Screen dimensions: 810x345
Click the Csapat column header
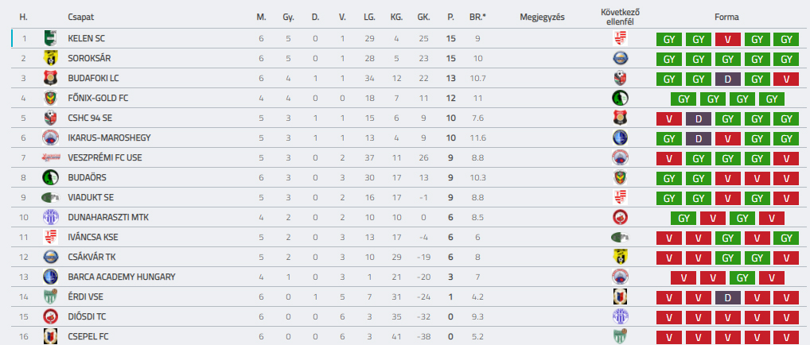tap(79, 17)
